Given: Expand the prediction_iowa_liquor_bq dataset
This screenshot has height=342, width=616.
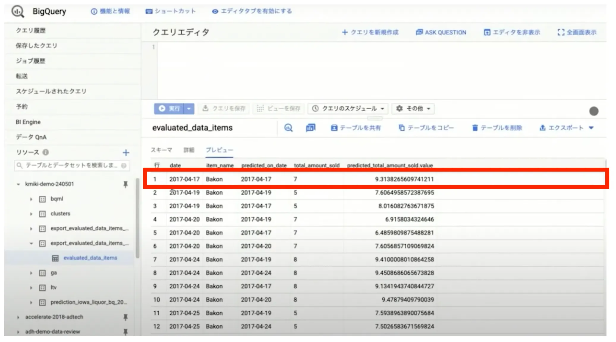Looking at the screenshot, I should pyautogui.click(x=31, y=303).
